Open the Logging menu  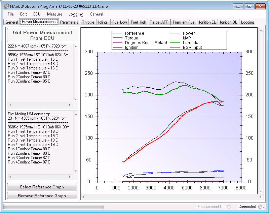coord(76,14)
